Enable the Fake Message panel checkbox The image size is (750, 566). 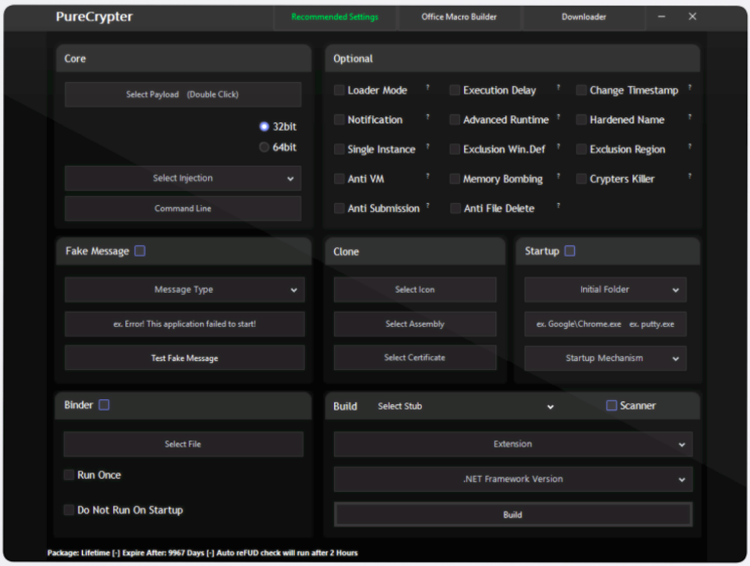tap(140, 251)
